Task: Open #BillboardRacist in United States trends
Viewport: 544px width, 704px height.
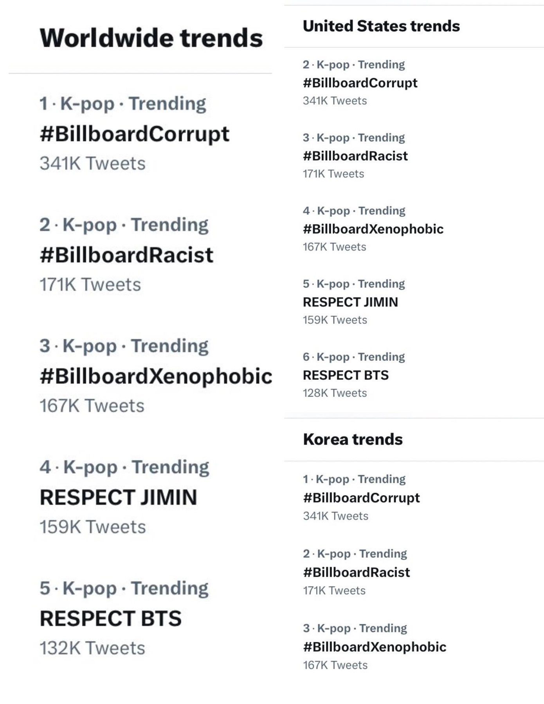Action: point(355,156)
